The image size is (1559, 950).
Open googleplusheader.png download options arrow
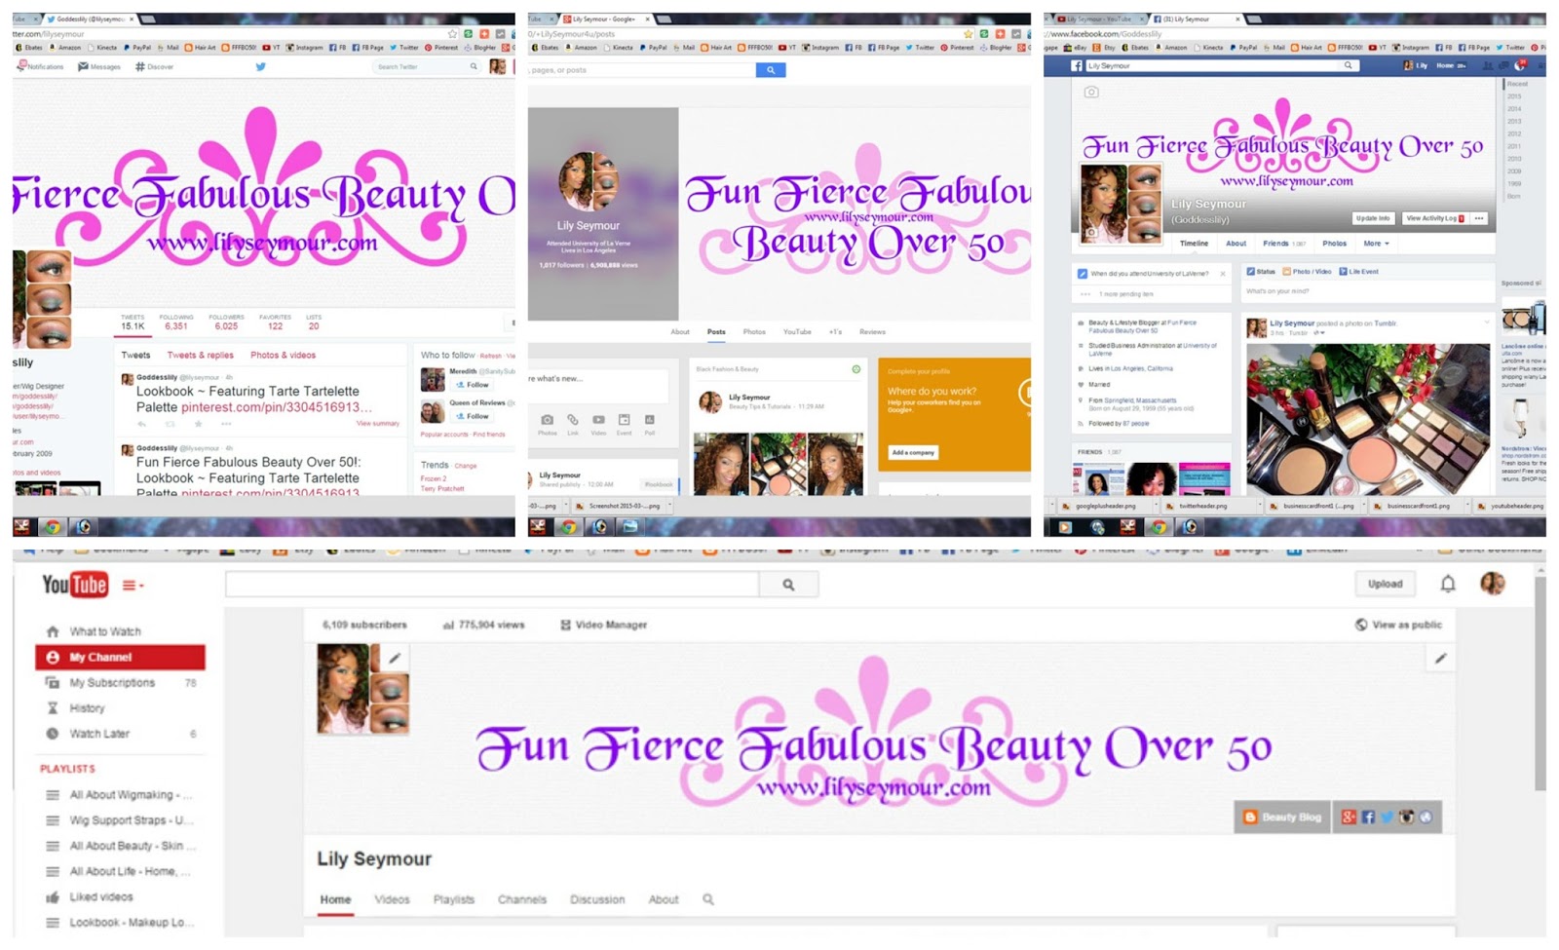(x=1157, y=506)
